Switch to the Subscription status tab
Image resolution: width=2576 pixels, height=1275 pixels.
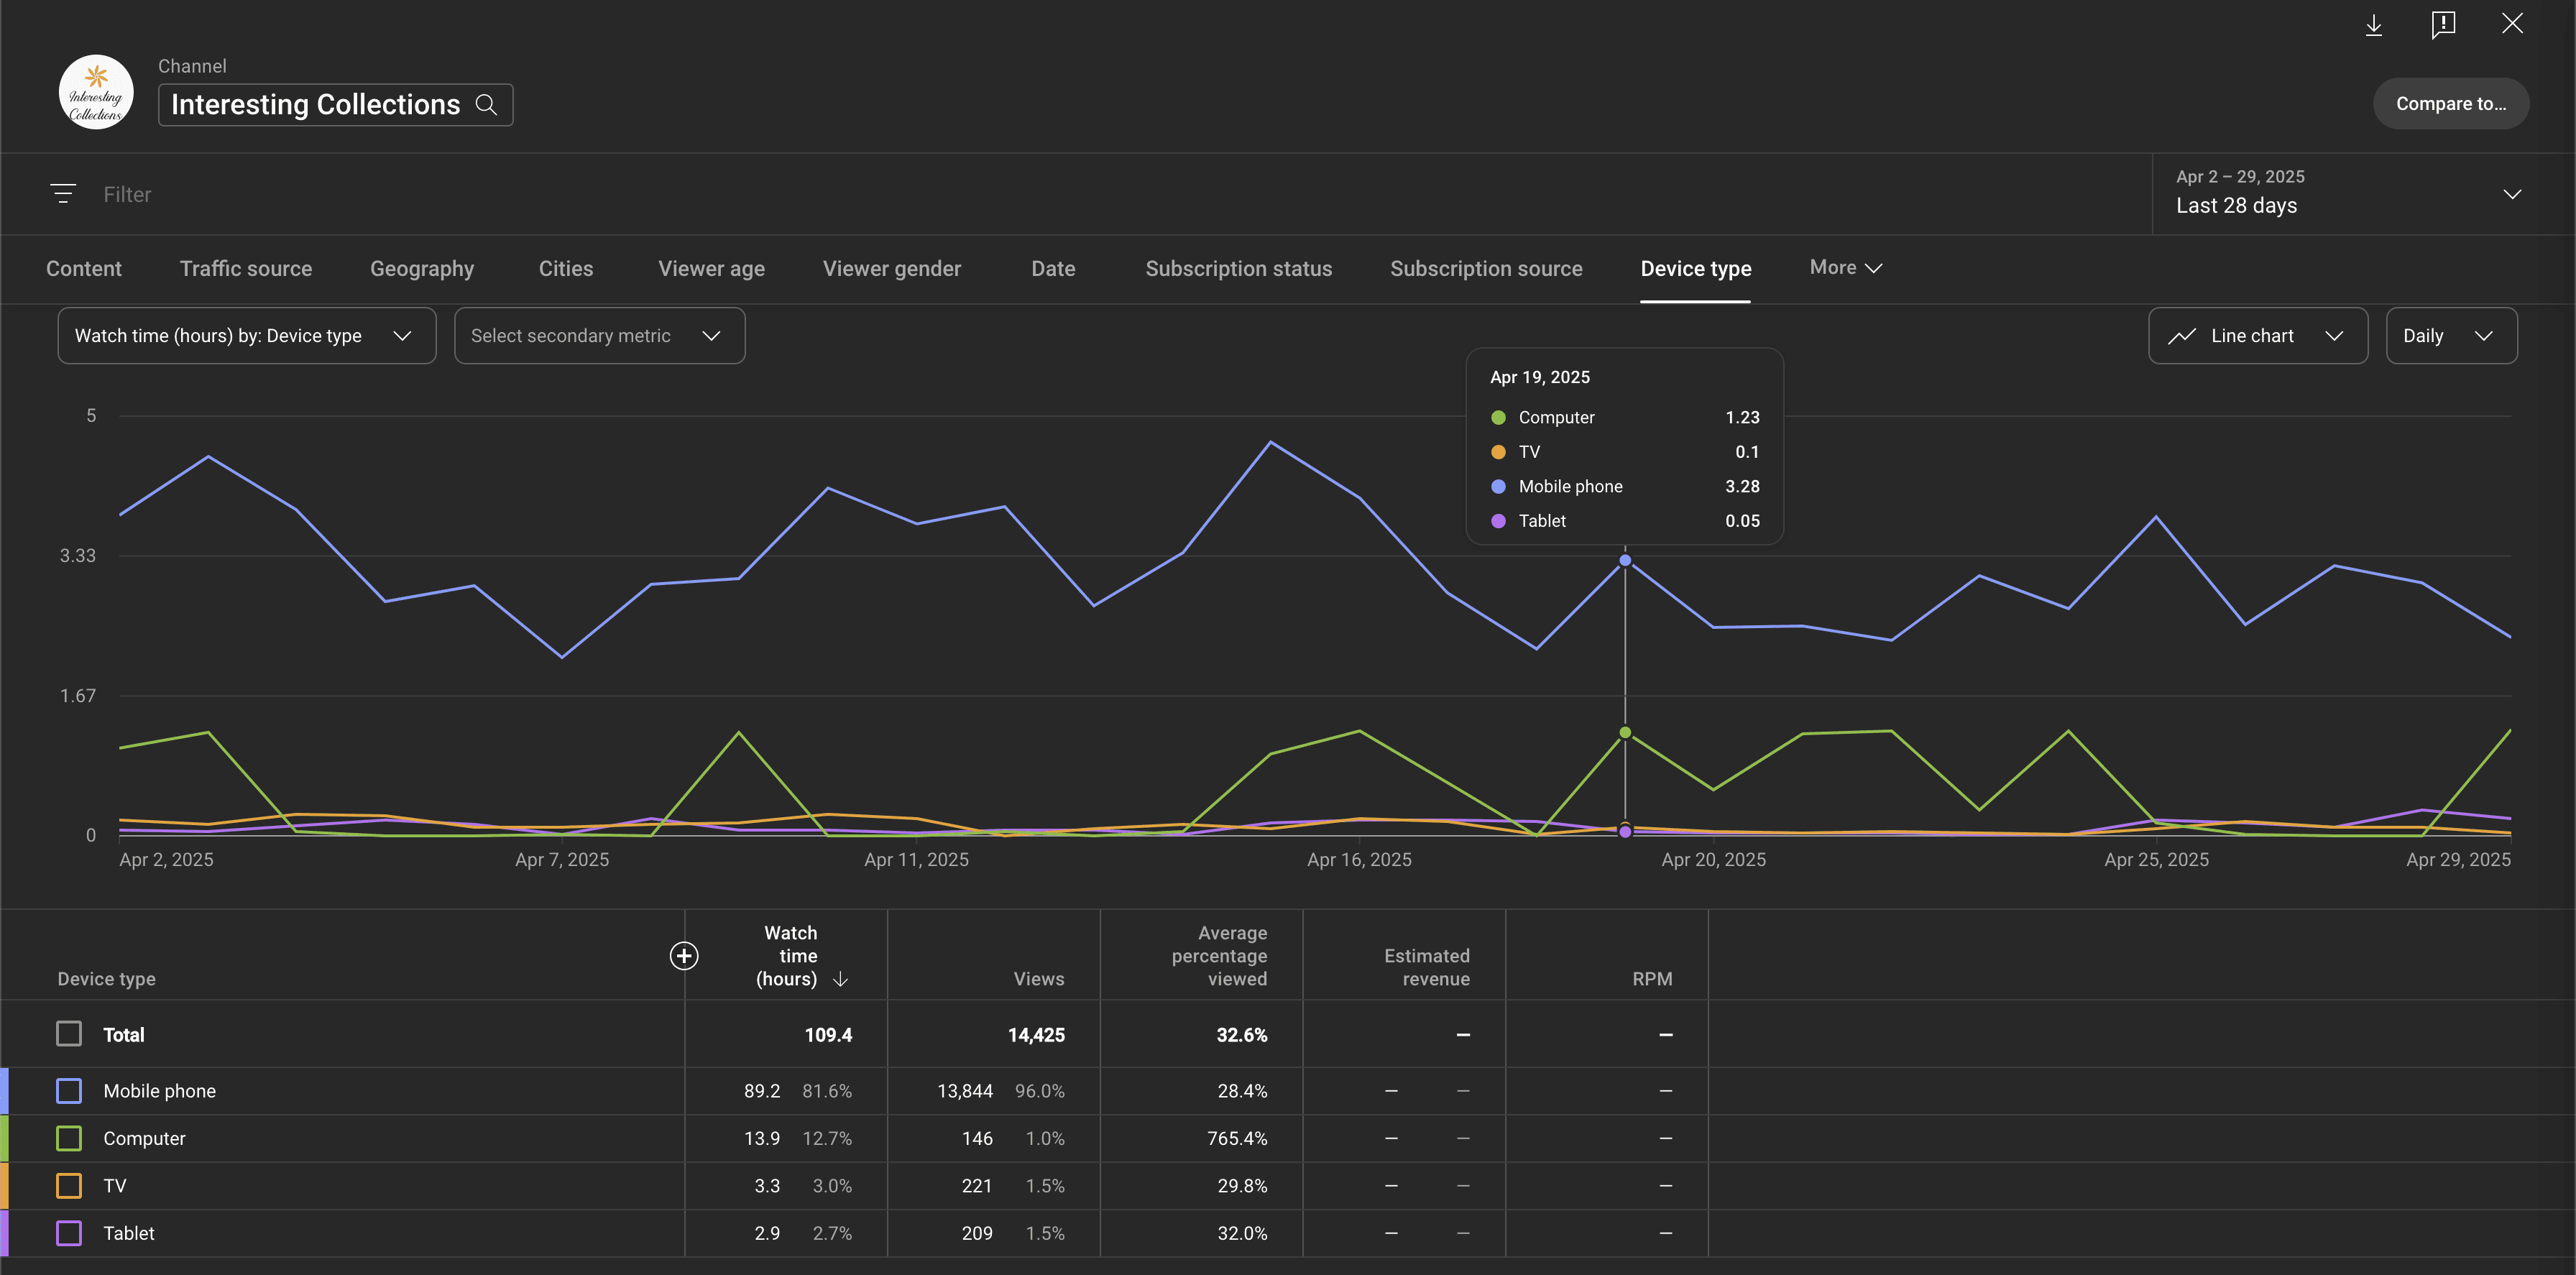pyautogui.click(x=1238, y=269)
